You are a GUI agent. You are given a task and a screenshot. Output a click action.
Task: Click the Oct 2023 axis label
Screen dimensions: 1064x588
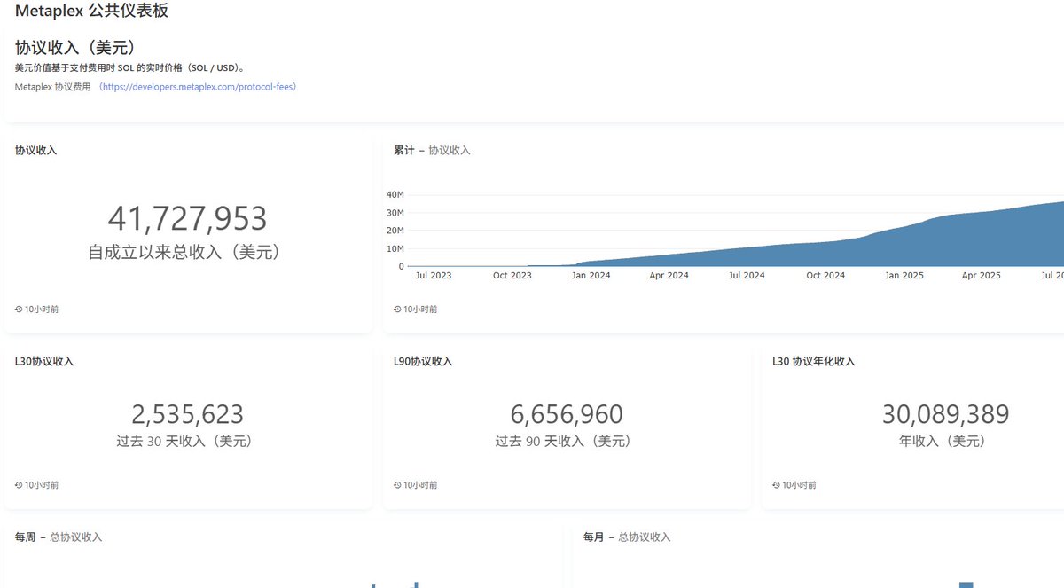point(512,276)
